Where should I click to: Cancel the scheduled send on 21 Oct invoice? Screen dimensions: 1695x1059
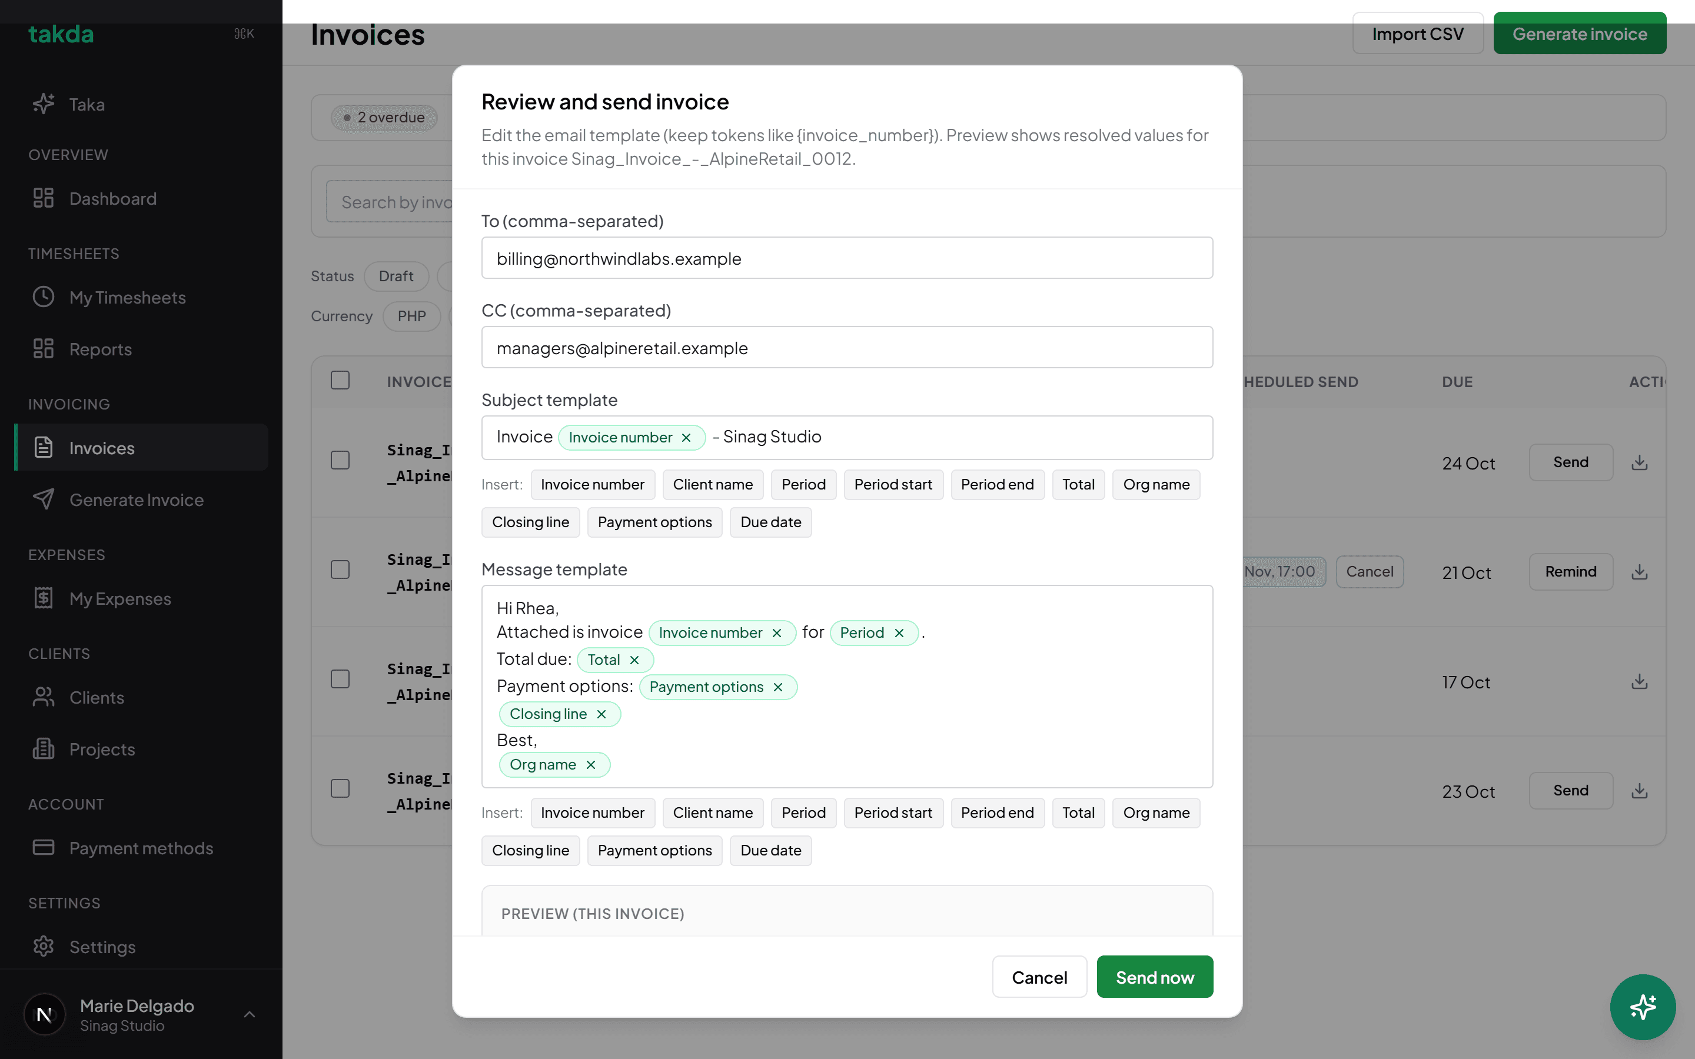pos(1370,571)
